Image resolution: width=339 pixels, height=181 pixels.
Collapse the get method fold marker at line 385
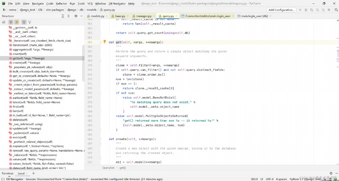100,42
